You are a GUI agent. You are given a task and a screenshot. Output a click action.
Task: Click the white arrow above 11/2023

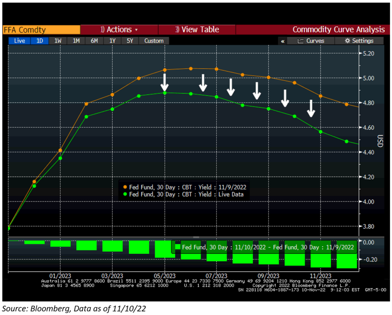311,108
